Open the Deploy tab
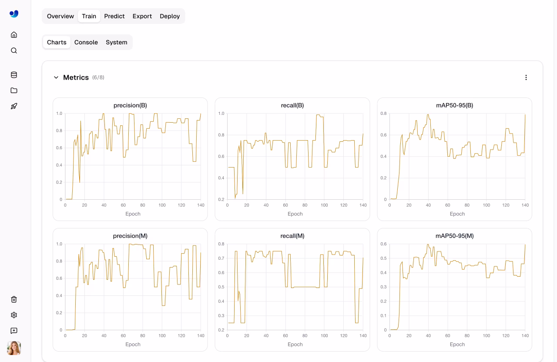This screenshot has width=557, height=362. [170, 16]
